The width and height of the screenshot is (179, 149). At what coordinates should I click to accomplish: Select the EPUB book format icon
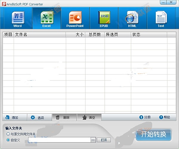[104, 18]
